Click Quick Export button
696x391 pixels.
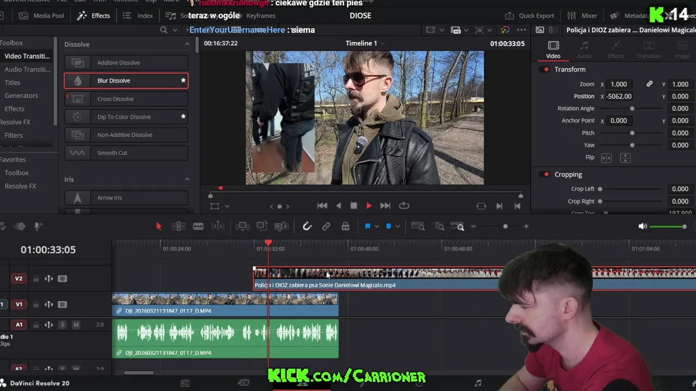point(530,16)
